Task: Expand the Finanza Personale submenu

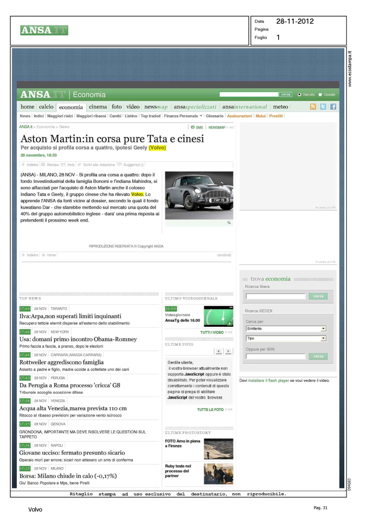Action: tap(201, 116)
